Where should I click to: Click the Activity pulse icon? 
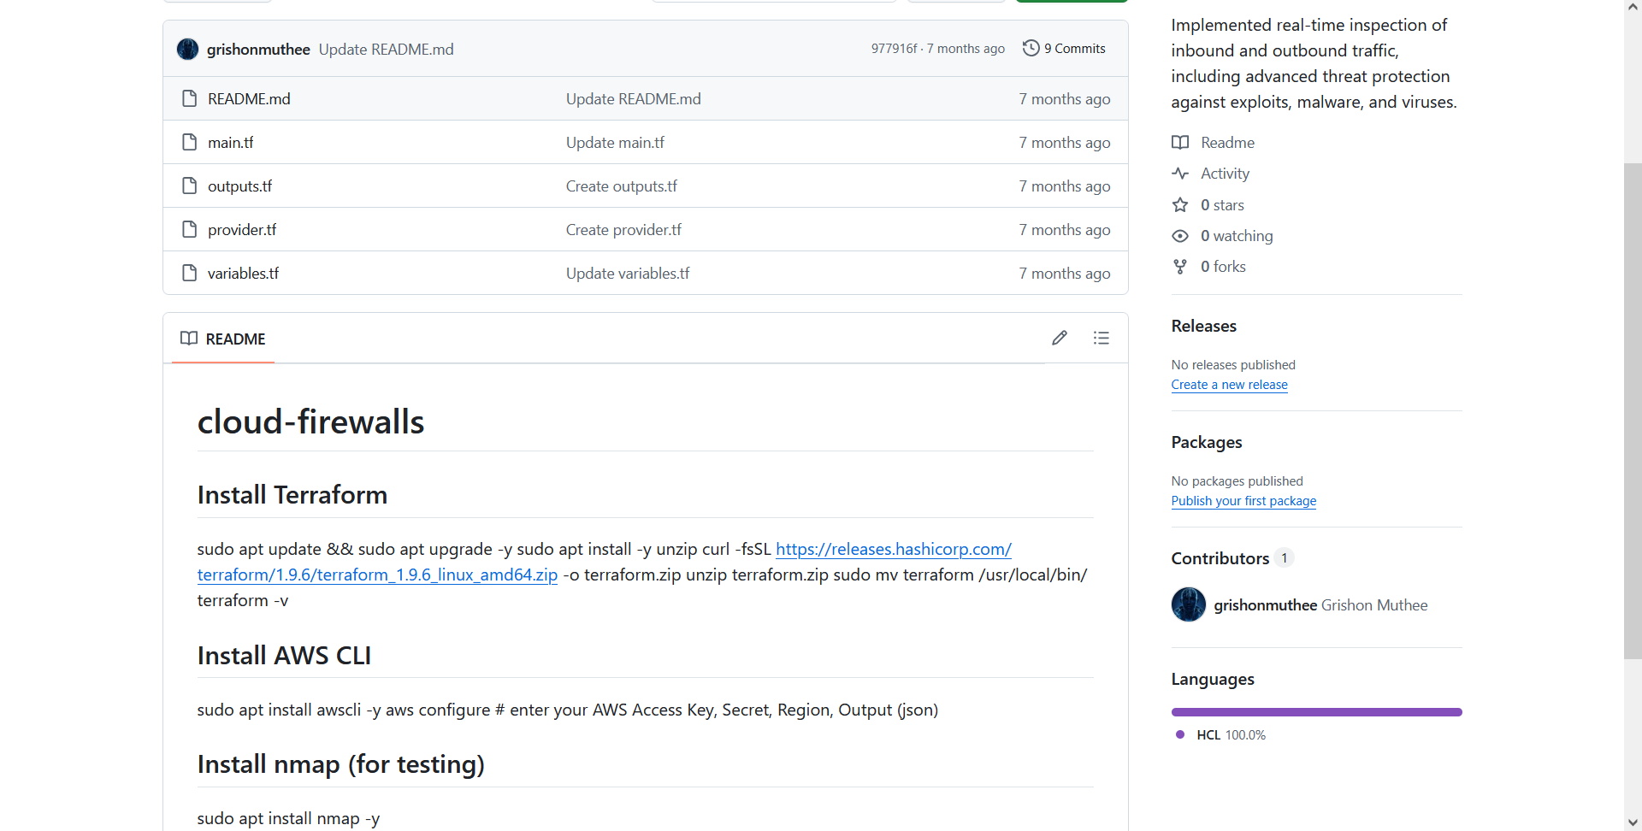pos(1180,174)
